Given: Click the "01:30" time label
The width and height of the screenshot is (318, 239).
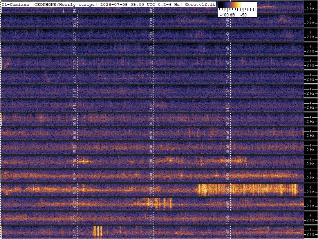Looking at the screenshot, I should tap(151, 50).
